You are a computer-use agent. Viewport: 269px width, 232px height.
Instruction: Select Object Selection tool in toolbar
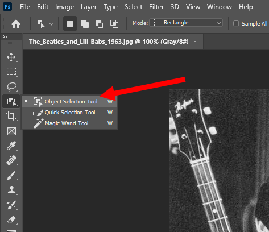coord(11,101)
